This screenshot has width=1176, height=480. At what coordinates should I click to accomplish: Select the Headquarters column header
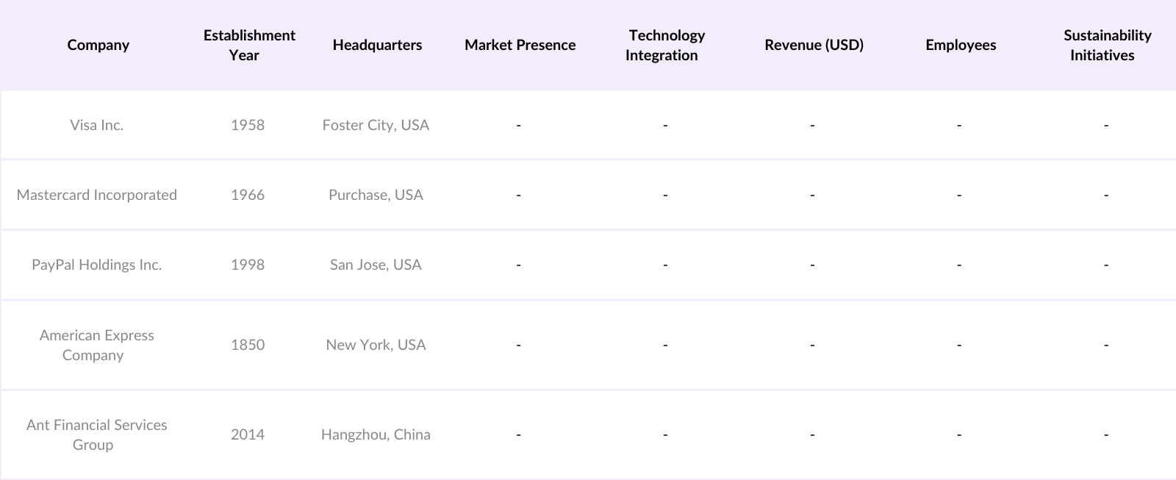(x=377, y=45)
